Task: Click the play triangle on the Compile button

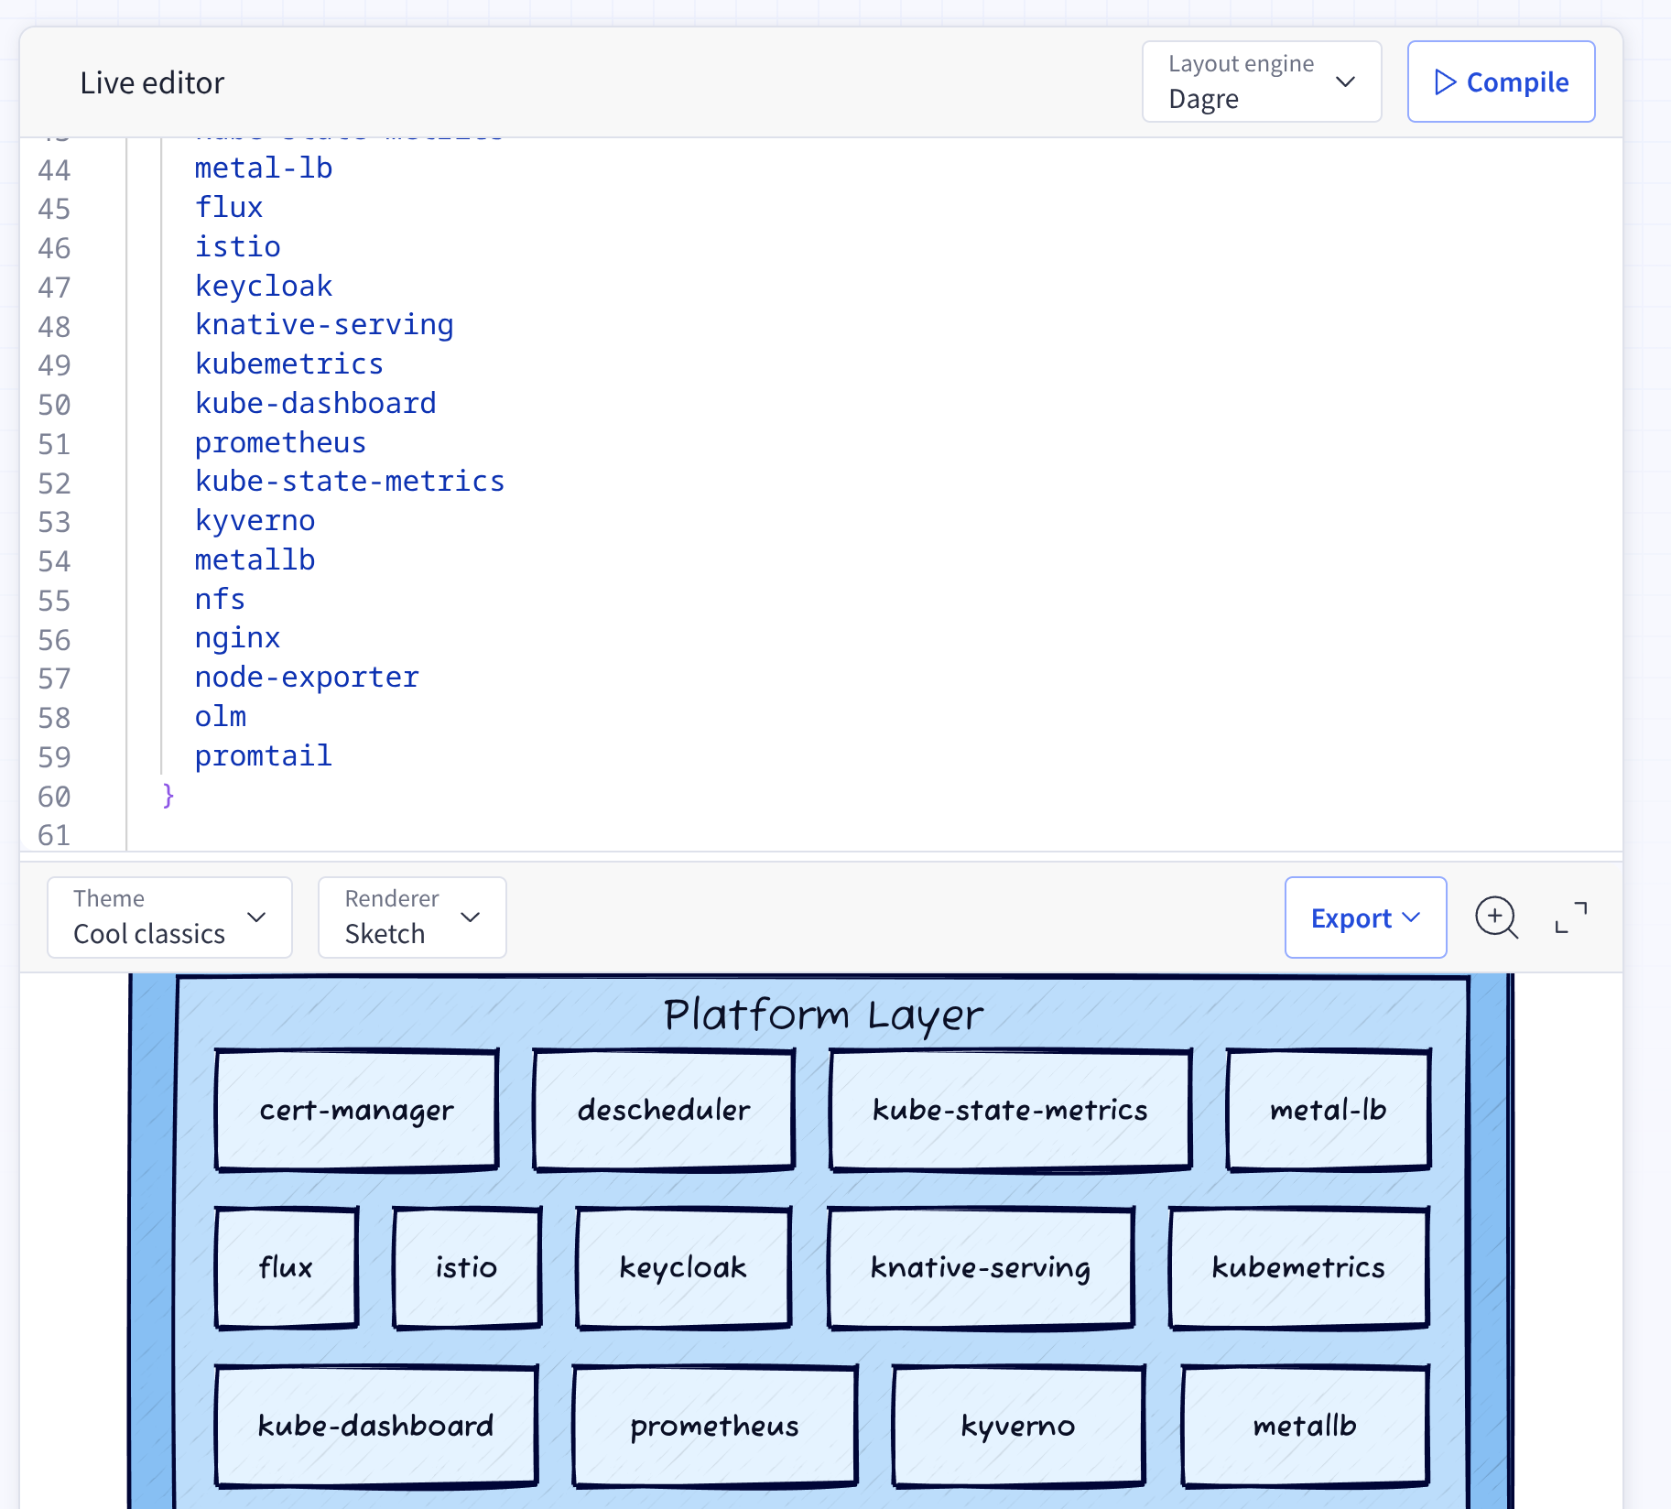Action: 1444,81
